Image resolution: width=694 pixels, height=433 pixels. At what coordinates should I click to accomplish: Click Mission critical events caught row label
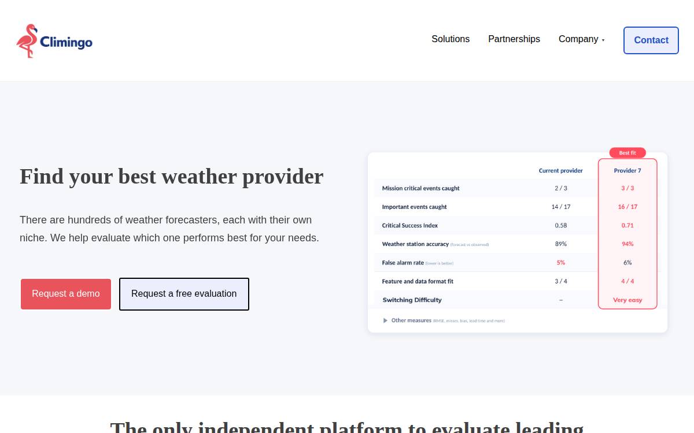pyautogui.click(x=421, y=188)
